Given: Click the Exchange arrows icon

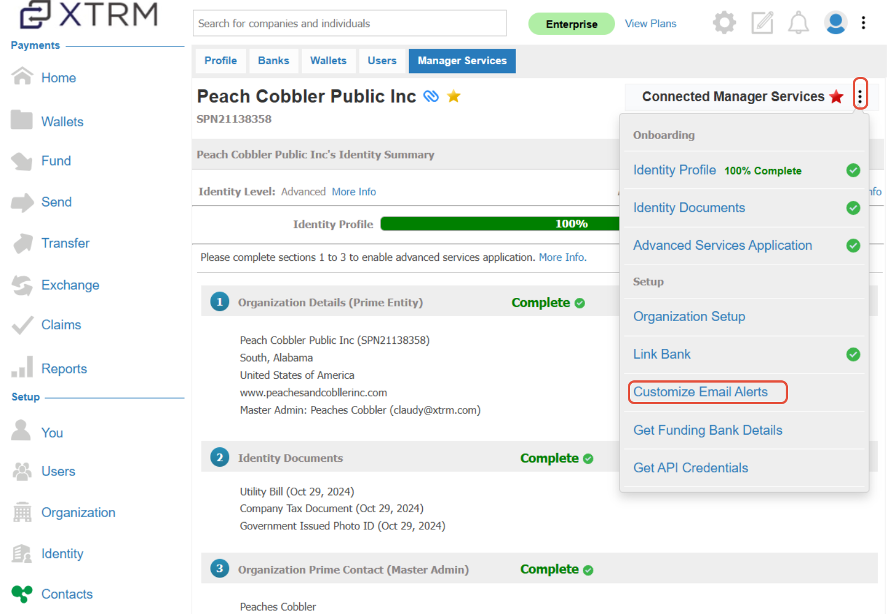Looking at the screenshot, I should [x=22, y=285].
